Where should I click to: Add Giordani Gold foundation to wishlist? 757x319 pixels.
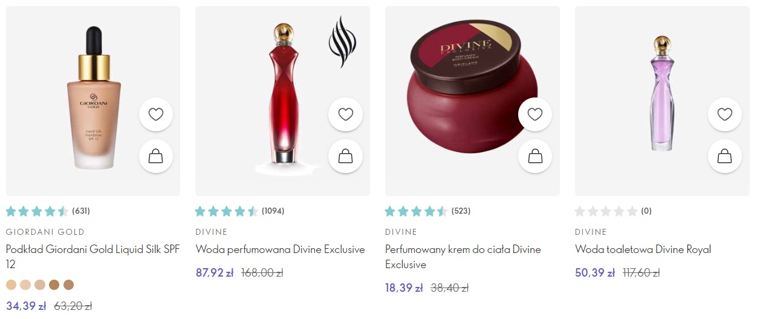[x=156, y=114]
